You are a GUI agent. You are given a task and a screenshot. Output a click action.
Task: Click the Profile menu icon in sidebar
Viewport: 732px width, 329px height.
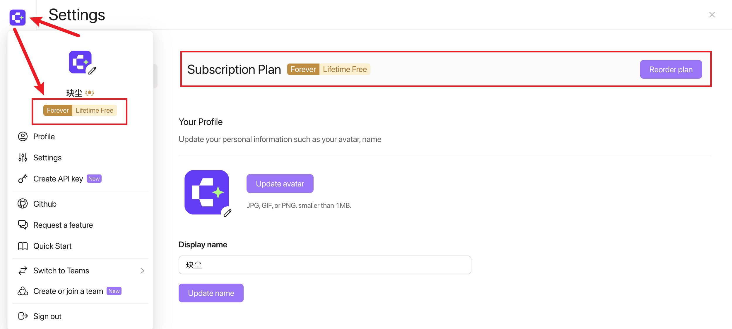[x=23, y=136]
